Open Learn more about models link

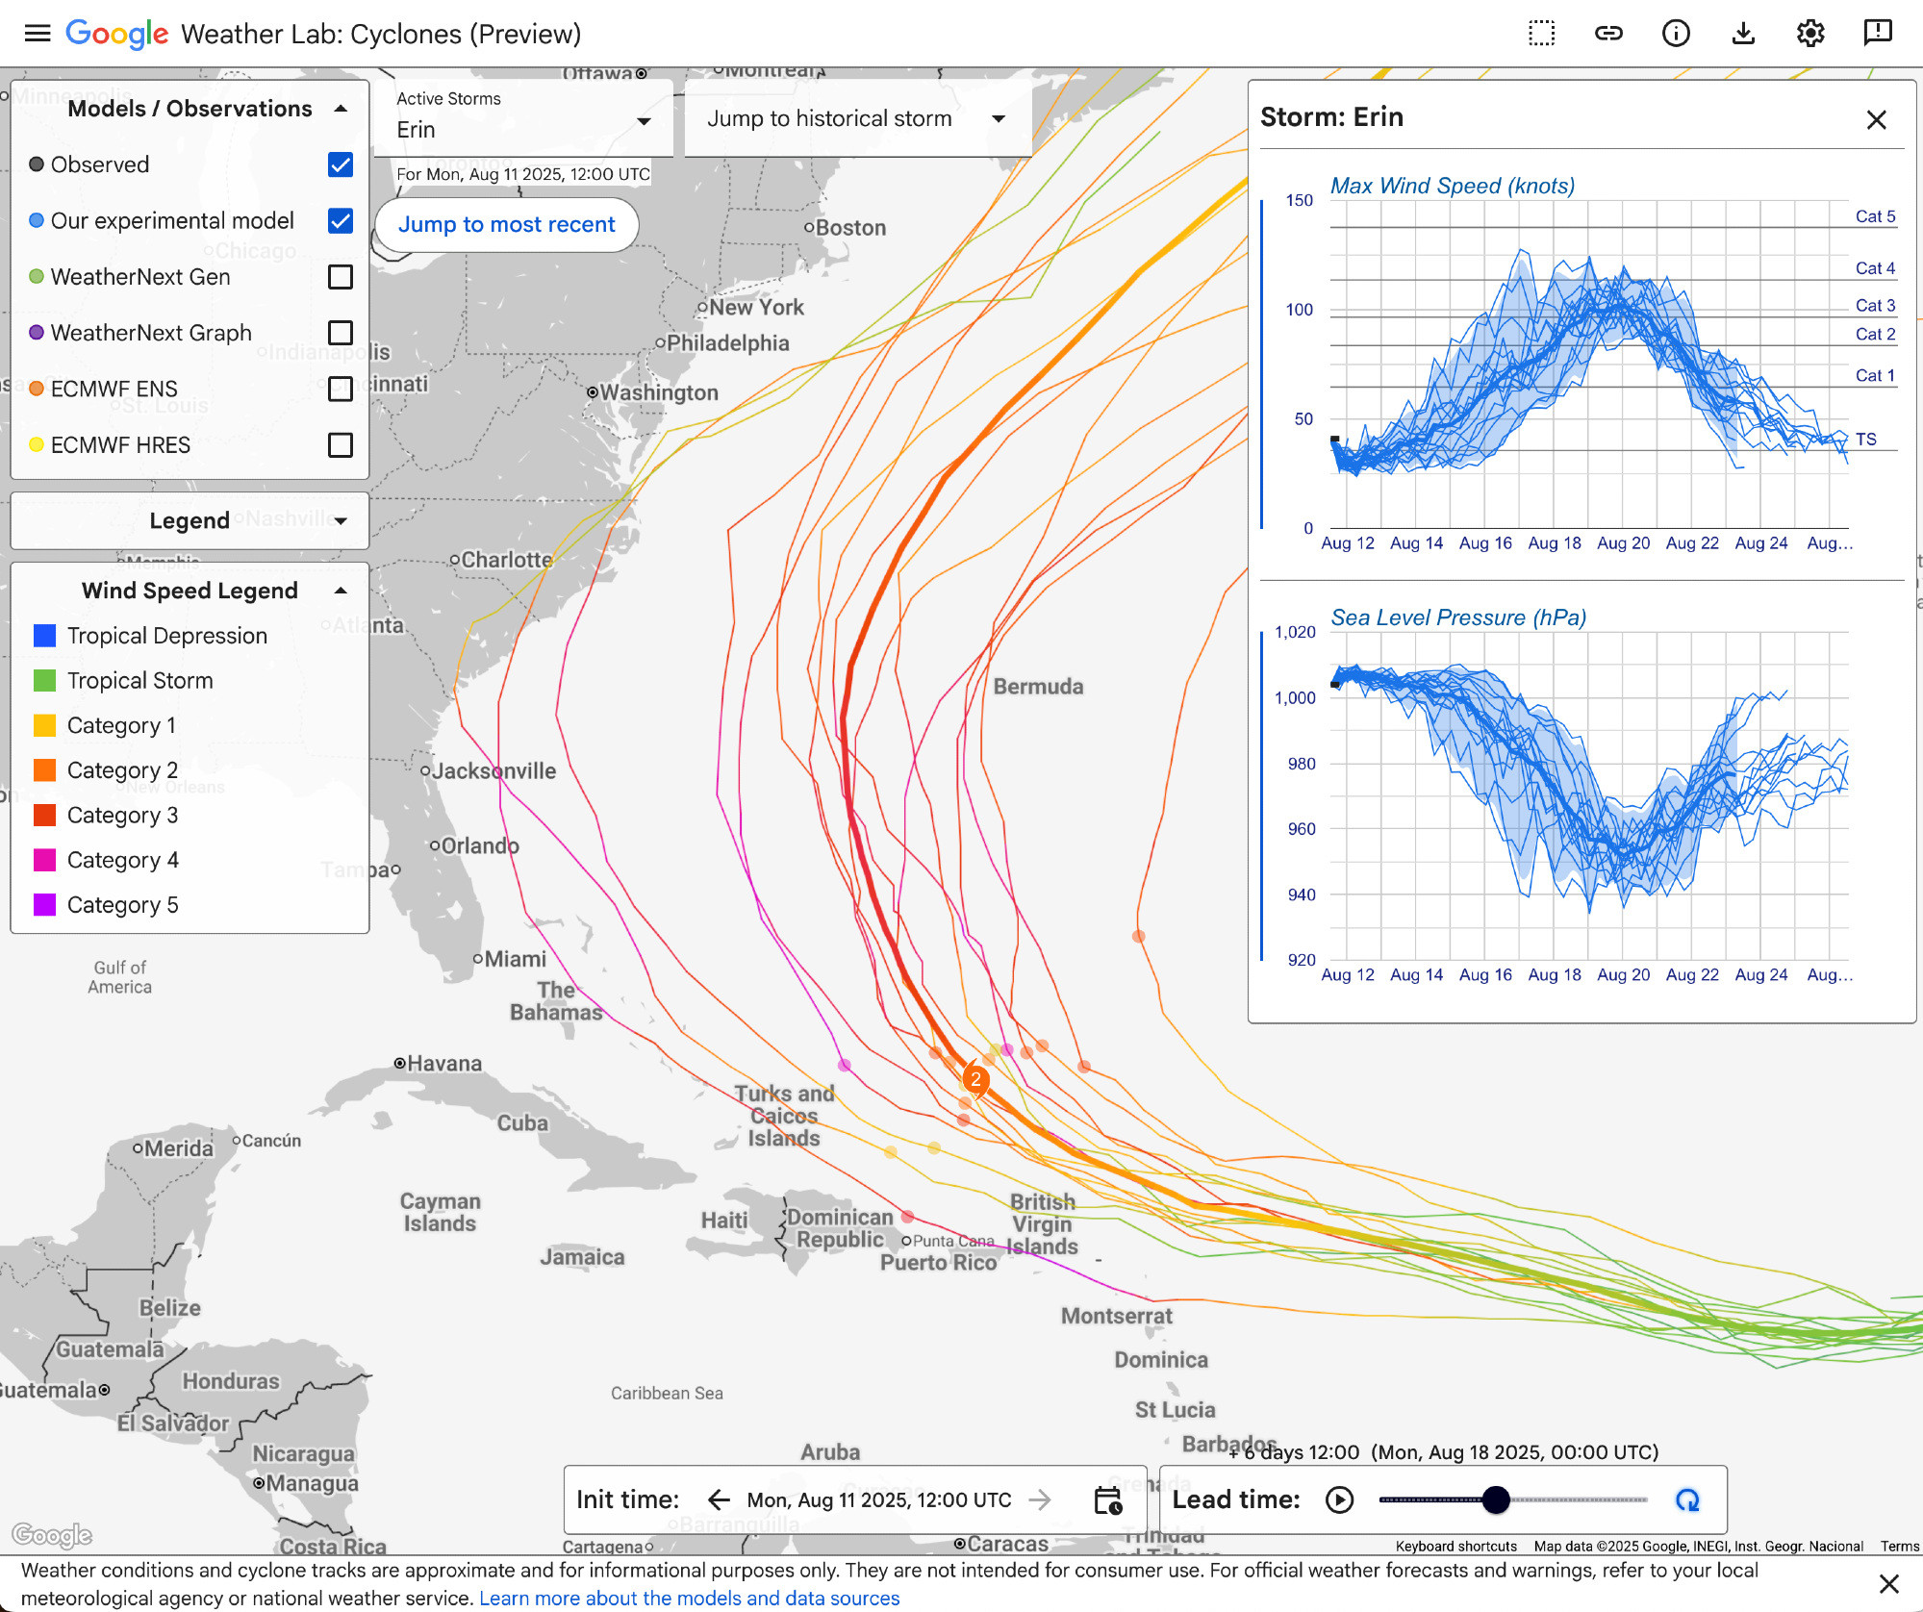[689, 1598]
